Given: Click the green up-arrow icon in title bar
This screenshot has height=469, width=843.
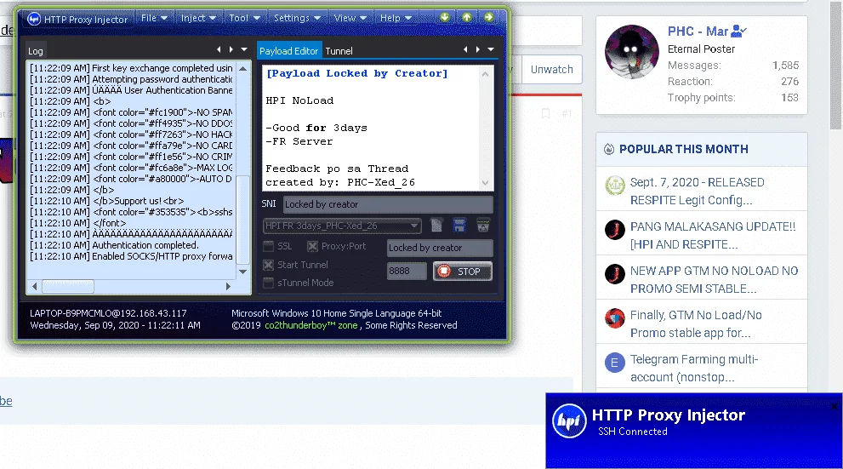Looking at the screenshot, I should point(467,17).
